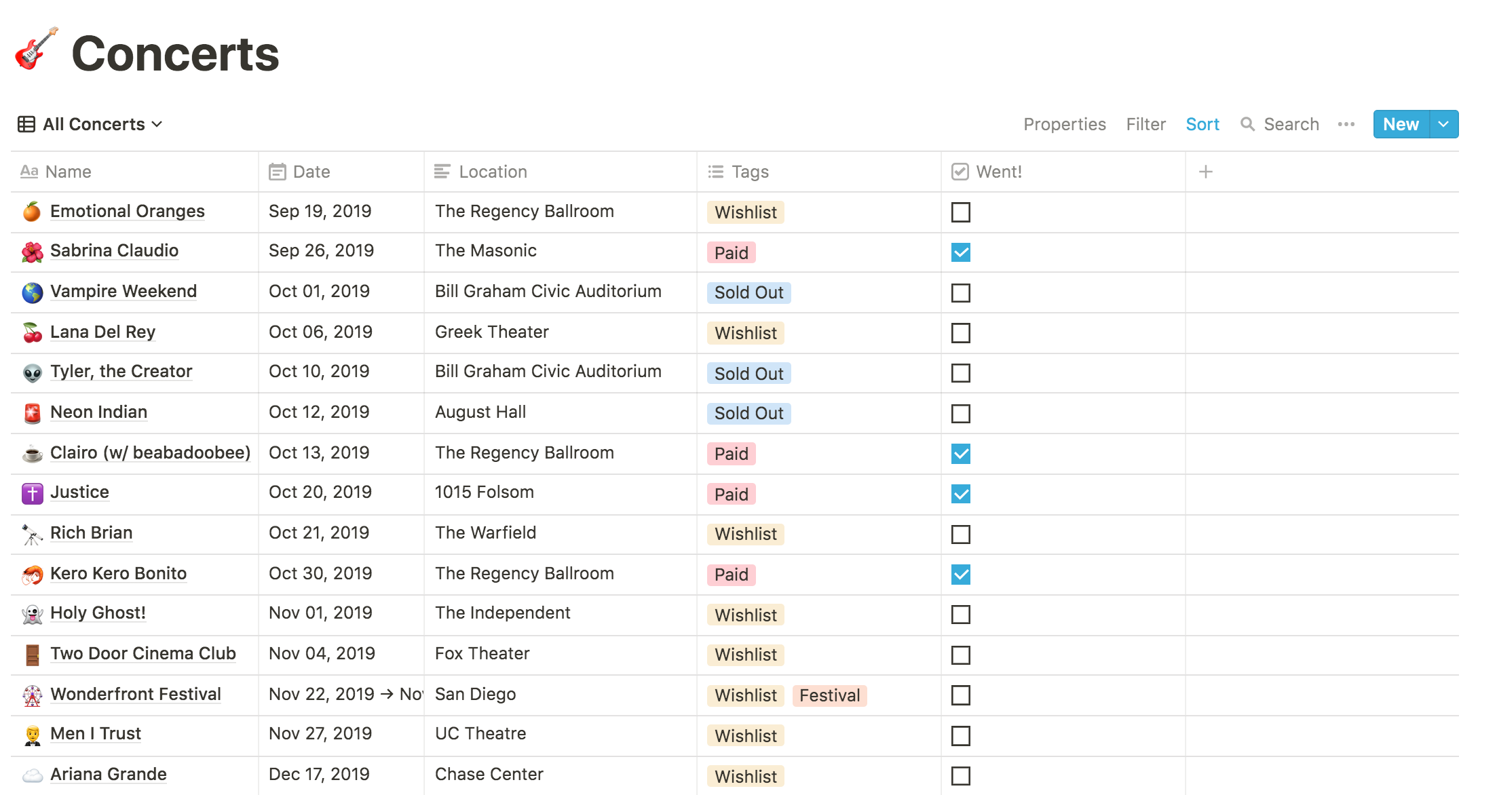Image resolution: width=1497 pixels, height=795 pixels.
Task: Open the three-dots more options menu
Action: click(1346, 124)
